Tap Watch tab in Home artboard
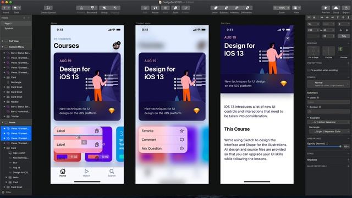Image resolution: width=352 pixels, height=198 pixels. 86,173
